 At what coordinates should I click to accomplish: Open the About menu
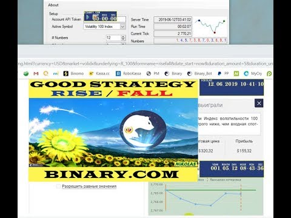point(53,5)
